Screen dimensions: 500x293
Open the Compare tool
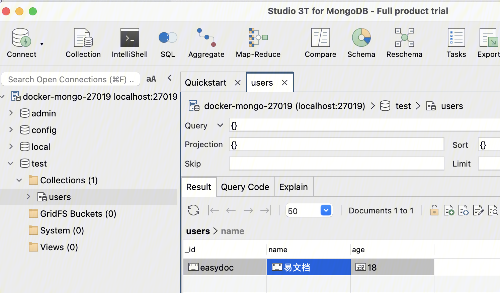click(x=320, y=43)
